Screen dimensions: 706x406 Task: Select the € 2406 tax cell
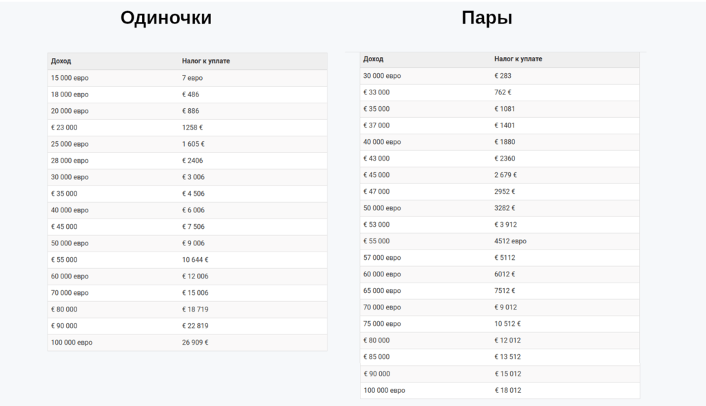coord(192,161)
